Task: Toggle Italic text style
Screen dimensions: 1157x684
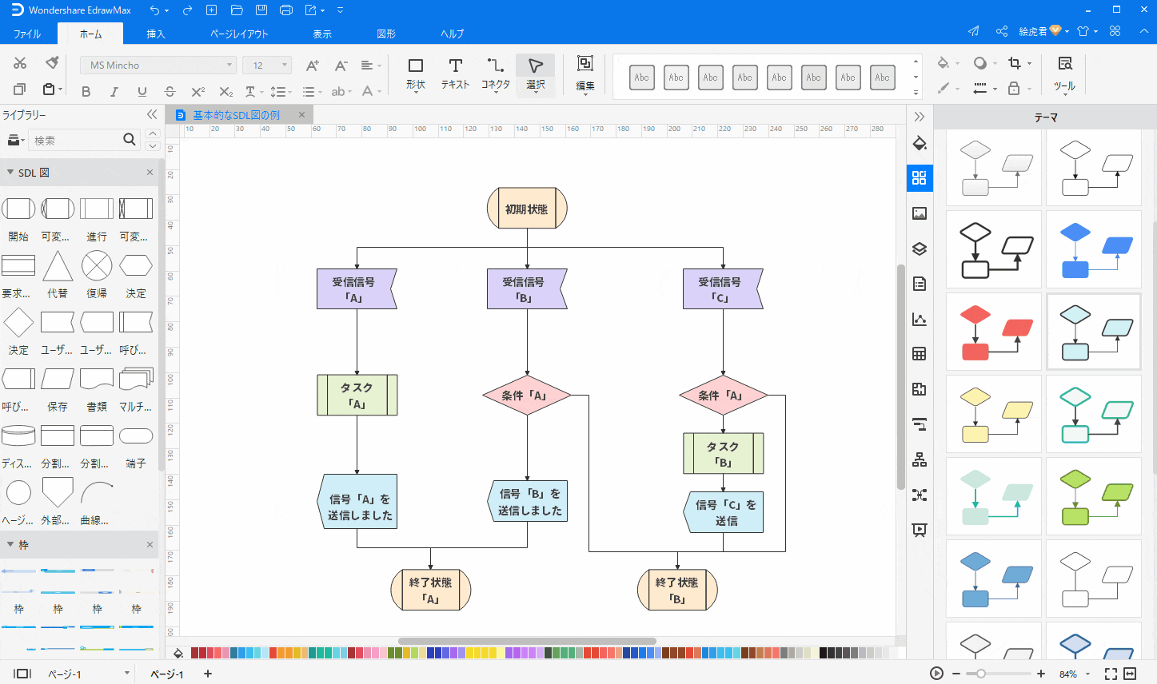Action: (114, 92)
